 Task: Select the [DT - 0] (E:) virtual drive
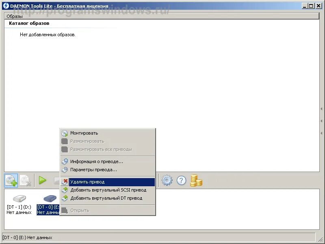click(x=48, y=205)
